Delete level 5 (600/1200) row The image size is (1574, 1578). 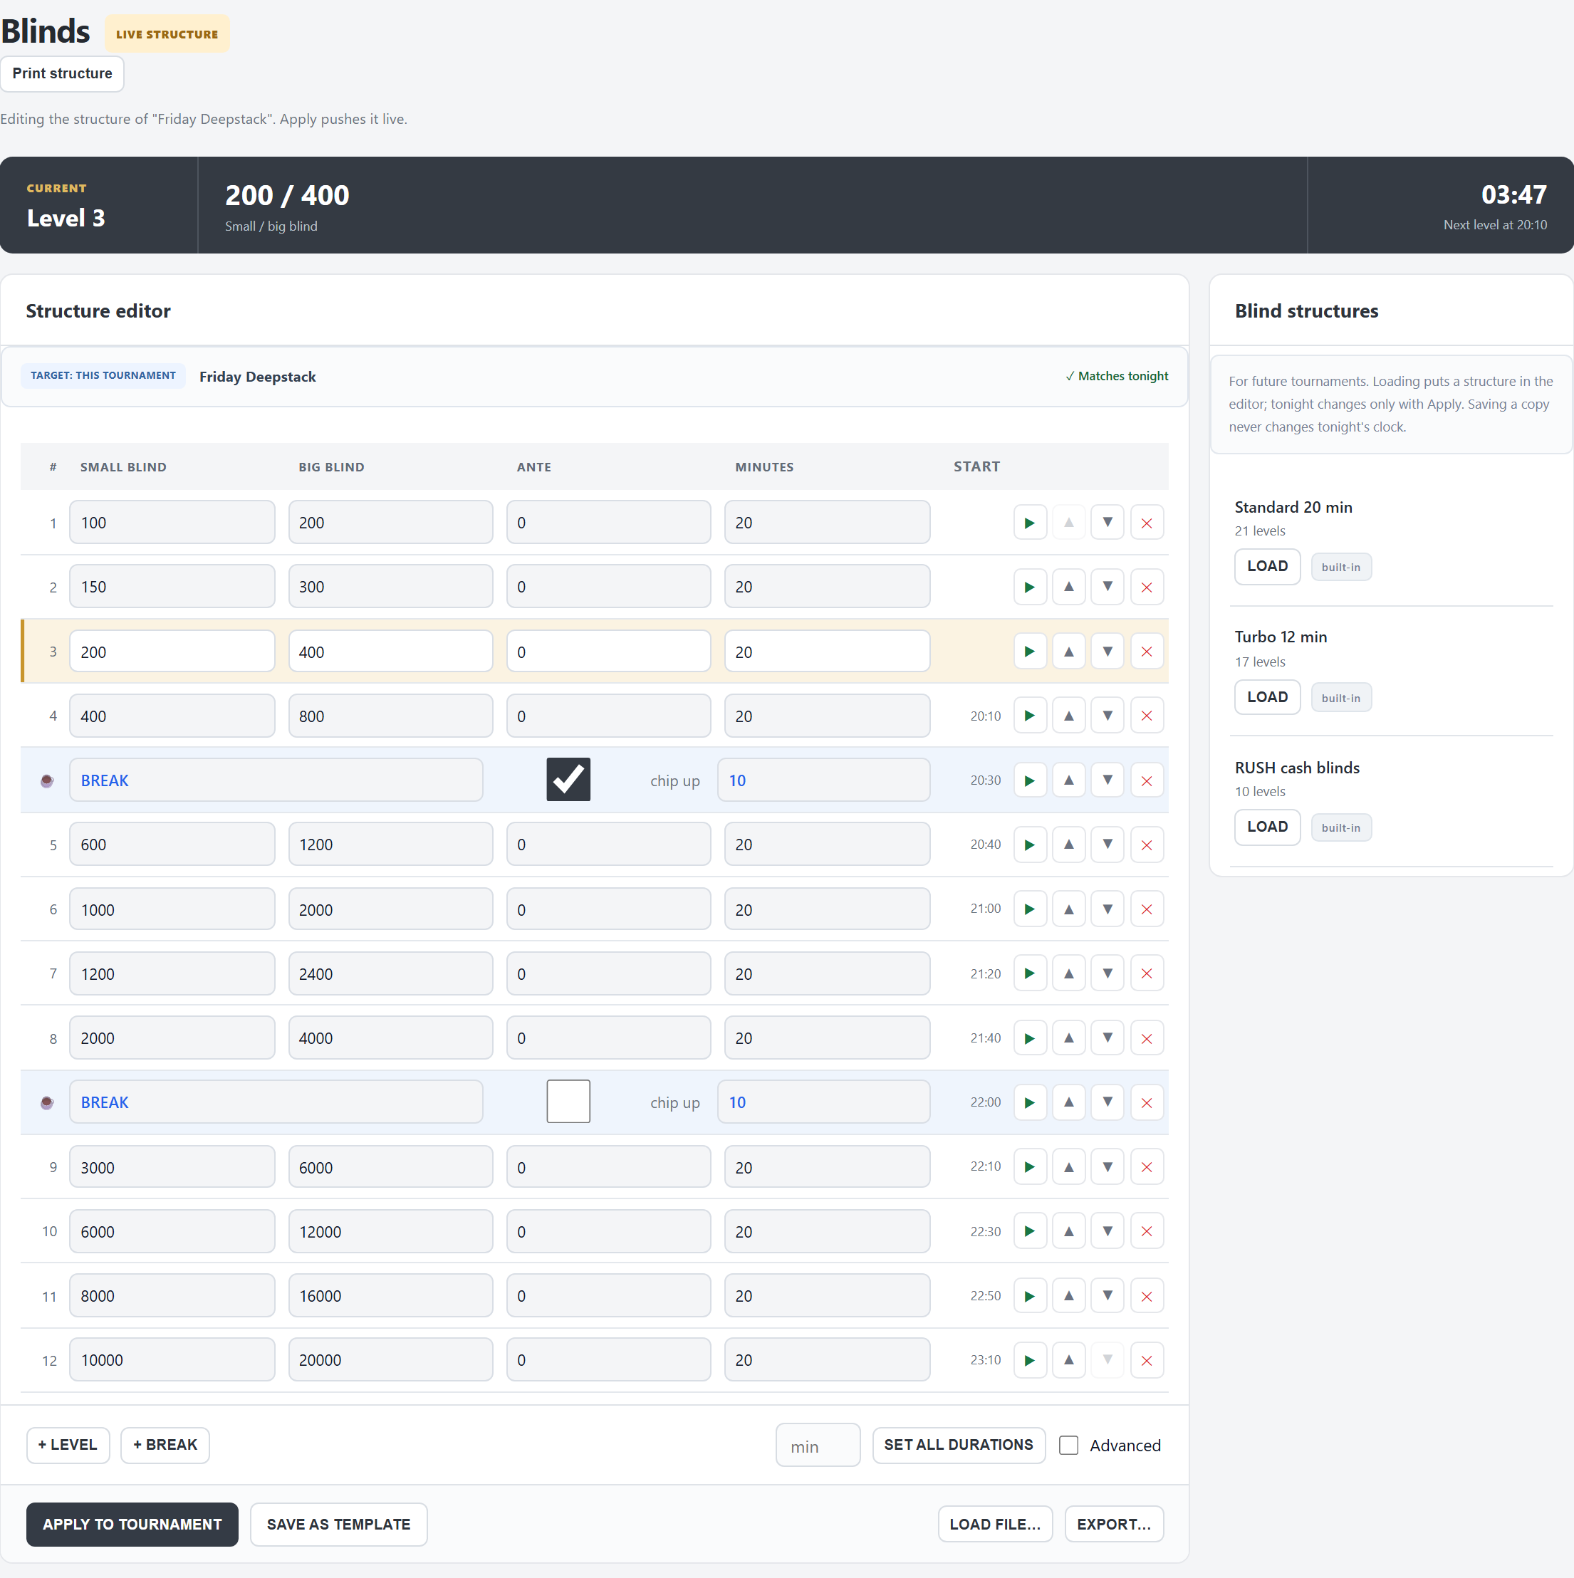(1147, 845)
